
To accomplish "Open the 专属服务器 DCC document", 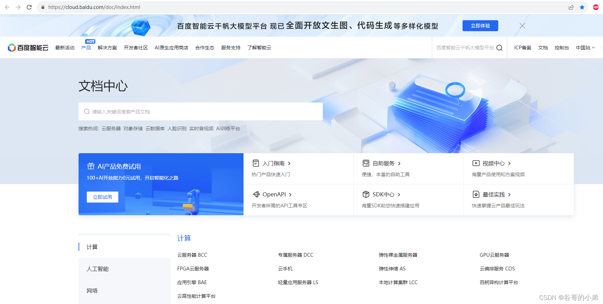I will pos(296,255).
